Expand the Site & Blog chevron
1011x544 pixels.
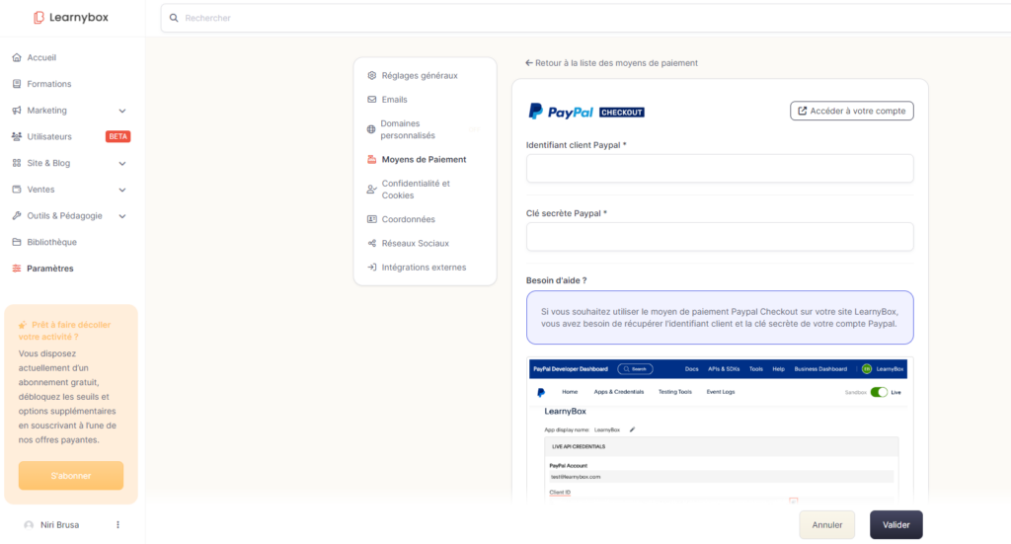[122, 163]
